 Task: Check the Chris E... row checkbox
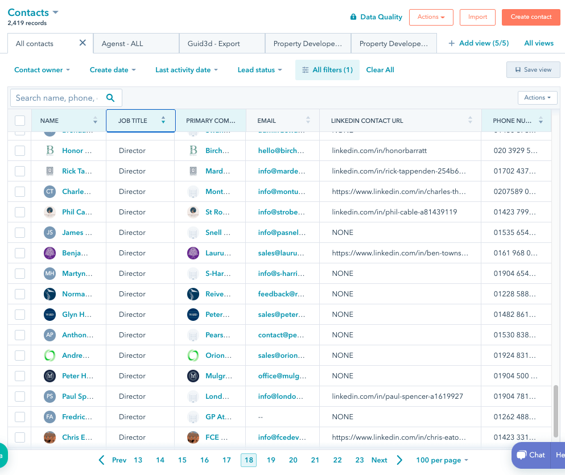click(x=20, y=437)
